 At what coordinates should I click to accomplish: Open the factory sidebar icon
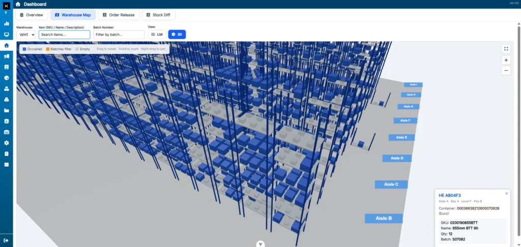pyautogui.click(x=6, y=110)
